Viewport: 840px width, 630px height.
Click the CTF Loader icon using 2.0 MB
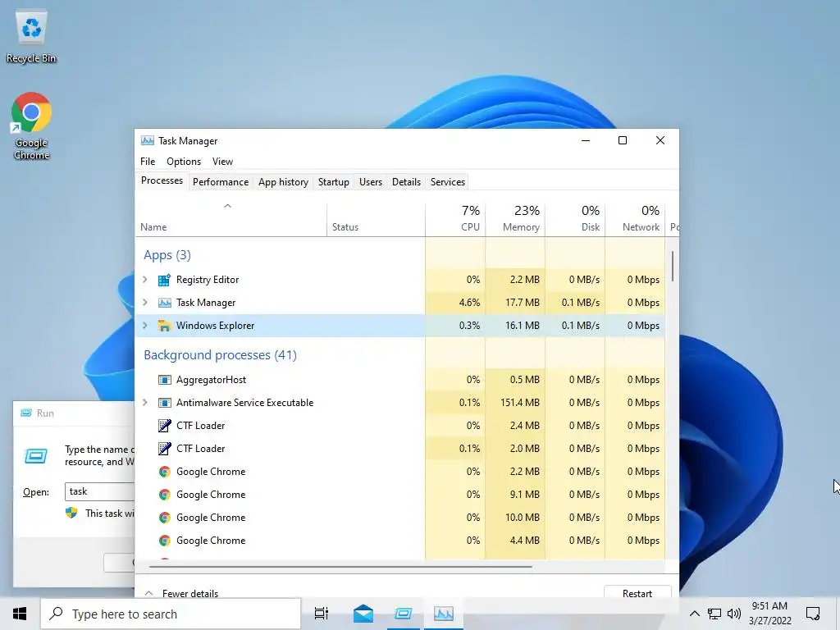164,449
